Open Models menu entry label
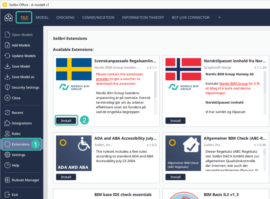 pos(22,35)
